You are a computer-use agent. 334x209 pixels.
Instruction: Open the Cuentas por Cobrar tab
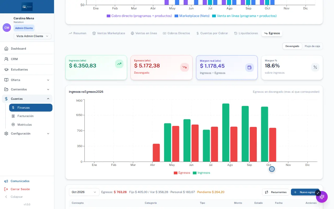pyautogui.click(x=212, y=33)
